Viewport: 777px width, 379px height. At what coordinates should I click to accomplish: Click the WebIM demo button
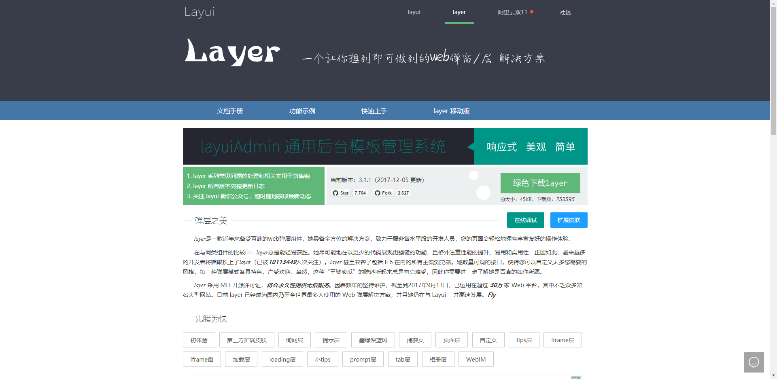coord(476,359)
